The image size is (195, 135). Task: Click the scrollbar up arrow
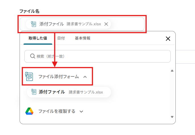coord(172,70)
